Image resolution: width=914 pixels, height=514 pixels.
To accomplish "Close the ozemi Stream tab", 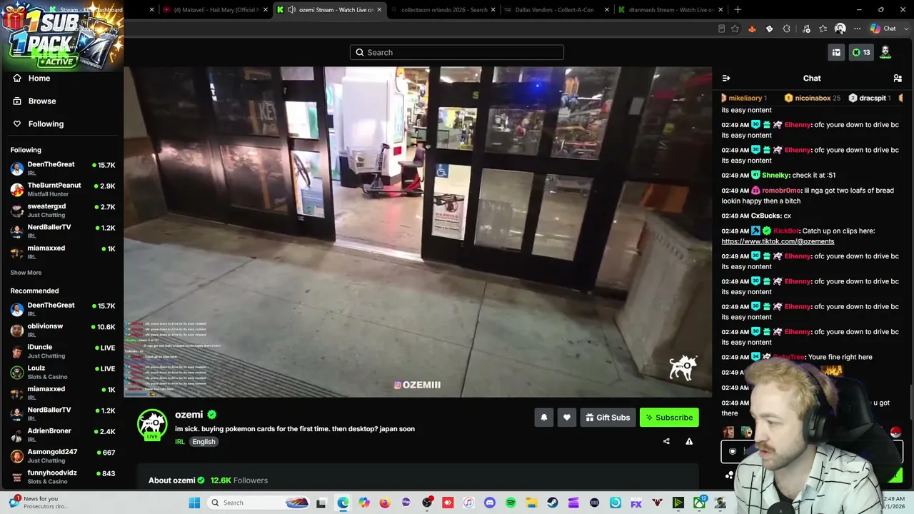I will [x=379, y=10].
